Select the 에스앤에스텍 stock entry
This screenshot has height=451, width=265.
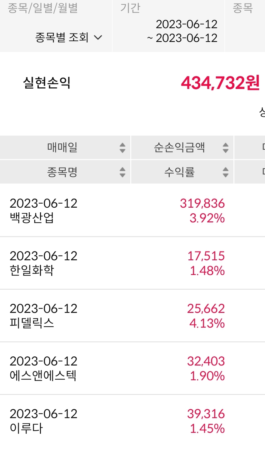pyautogui.click(x=43, y=376)
